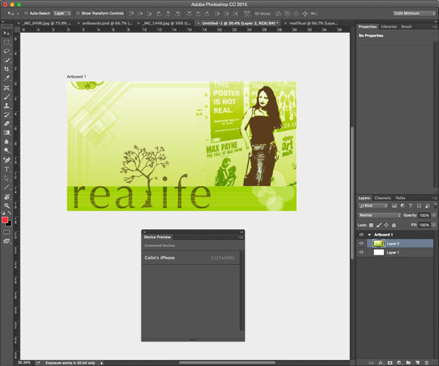
Task: Select the History Brush tool
Action: [x=7, y=115]
